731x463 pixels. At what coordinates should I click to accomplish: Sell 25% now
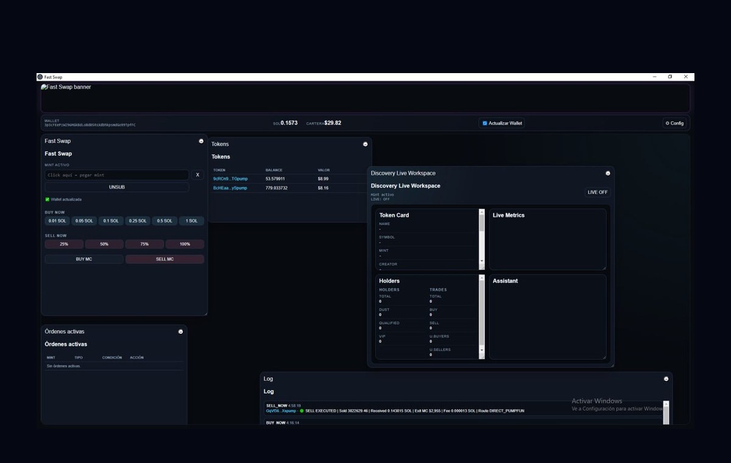[64, 244]
